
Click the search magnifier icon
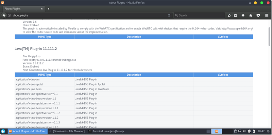176,15
